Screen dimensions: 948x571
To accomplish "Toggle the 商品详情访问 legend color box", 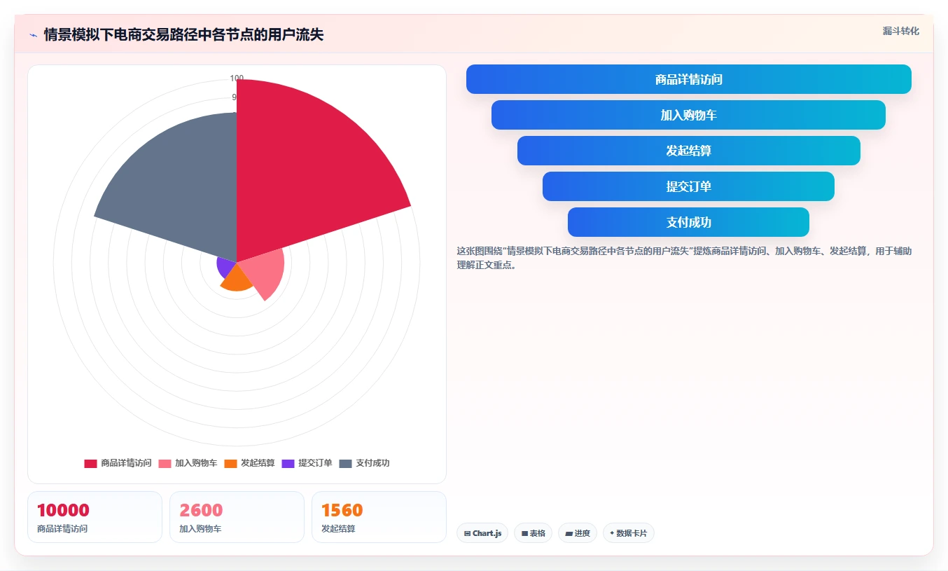I will [90, 464].
